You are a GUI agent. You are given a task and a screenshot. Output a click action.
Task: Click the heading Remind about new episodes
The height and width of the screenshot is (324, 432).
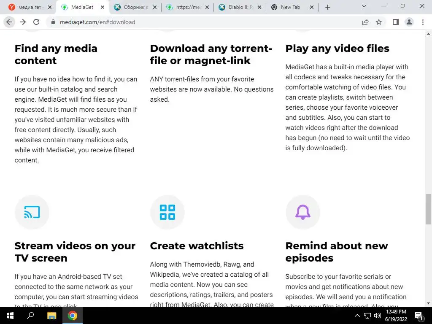coord(337,252)
